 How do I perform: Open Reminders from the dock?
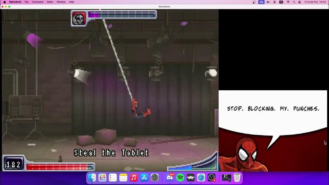tap(113, 178)
